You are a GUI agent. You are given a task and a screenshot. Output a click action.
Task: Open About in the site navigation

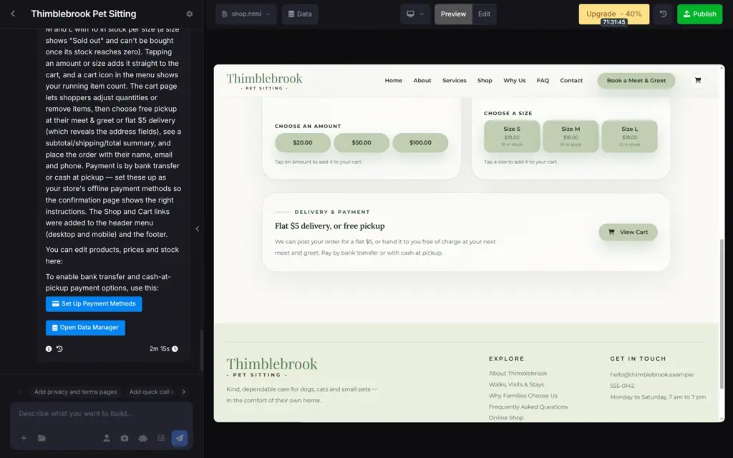click(422, 80)
